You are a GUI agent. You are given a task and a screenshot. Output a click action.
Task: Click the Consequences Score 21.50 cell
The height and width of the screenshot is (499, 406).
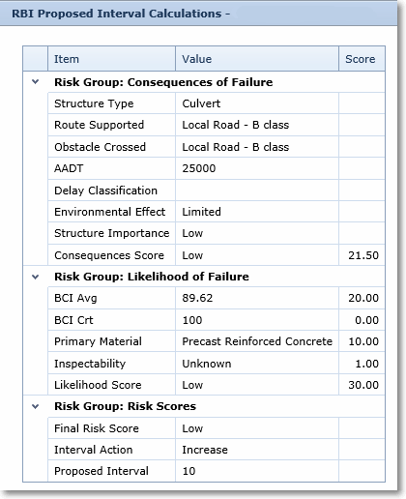point(362,255)
